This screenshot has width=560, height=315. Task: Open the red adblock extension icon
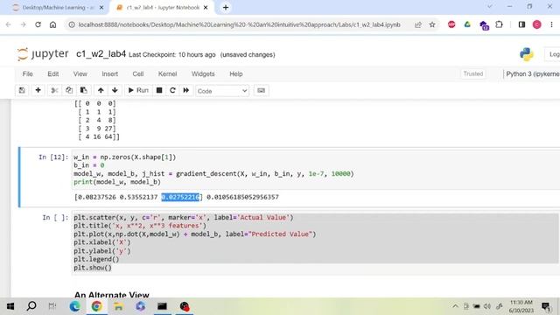point(451,24)
